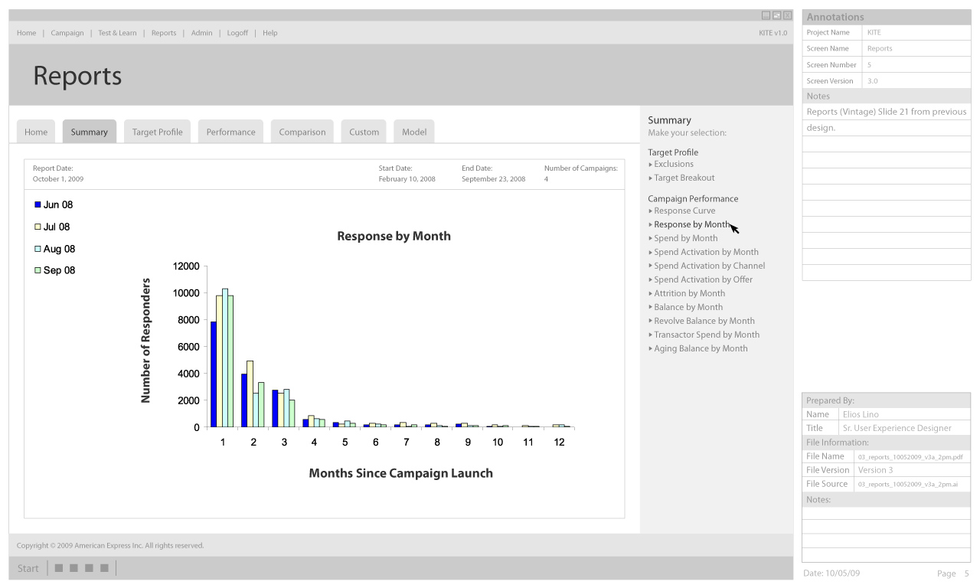The height and width of the screenshot is (588, 980).
Task: Open the Attrition by Month report link
Action: 689,293
